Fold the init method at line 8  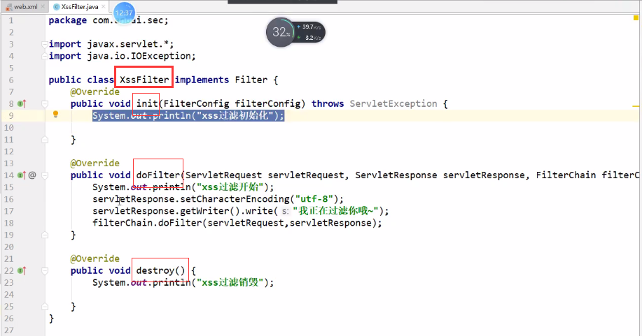coord(44,103)
